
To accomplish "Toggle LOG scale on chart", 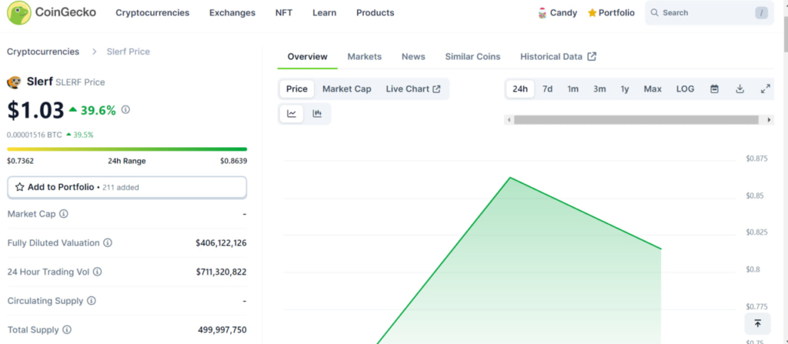I will click(686, 89).
